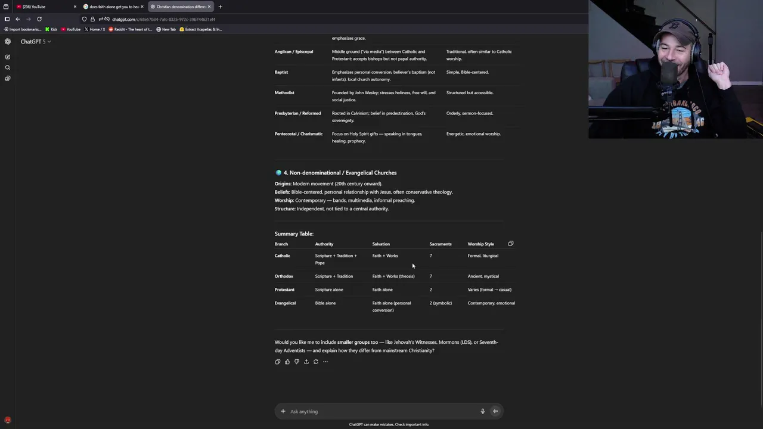Give the response a thumbs up
This screenshot has height=429, width=763.
point(287,362)
